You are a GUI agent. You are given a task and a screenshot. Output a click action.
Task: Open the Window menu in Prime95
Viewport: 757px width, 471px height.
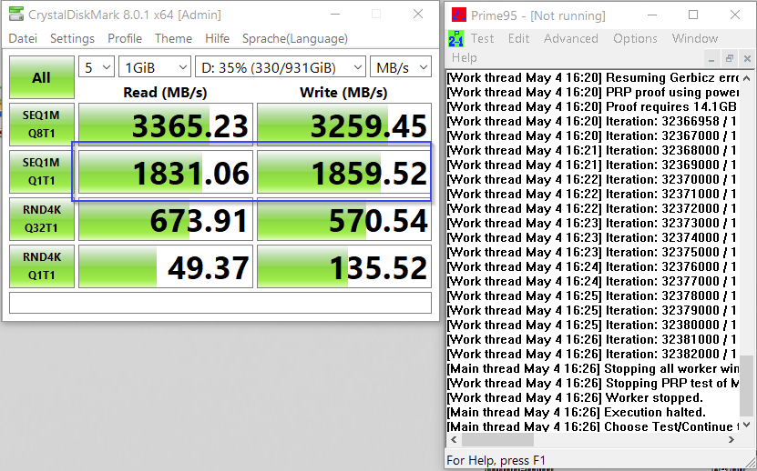695,38
